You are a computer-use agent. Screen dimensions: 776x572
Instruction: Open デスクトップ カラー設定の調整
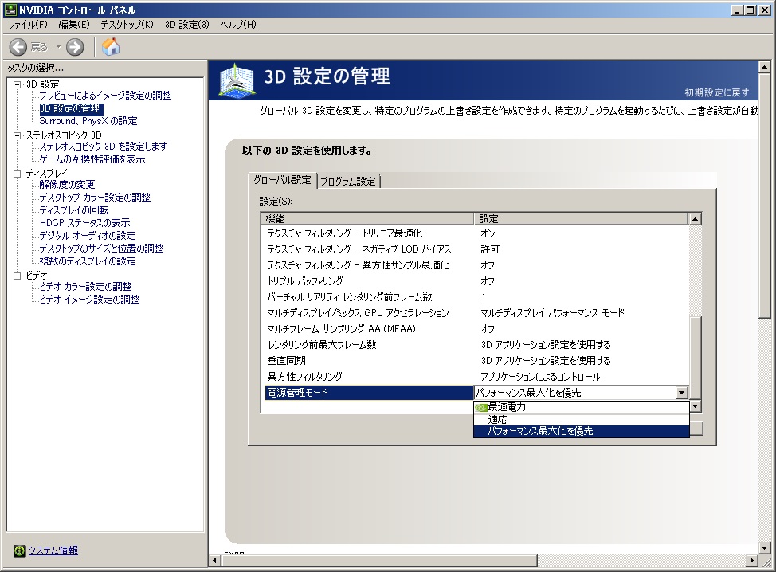[x=95, y=198]
